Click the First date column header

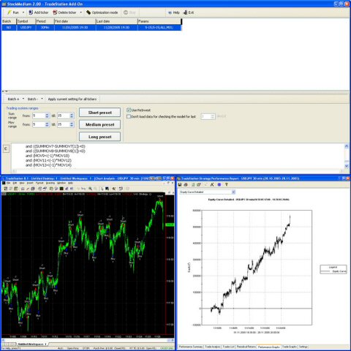click(x=75, y=21)
